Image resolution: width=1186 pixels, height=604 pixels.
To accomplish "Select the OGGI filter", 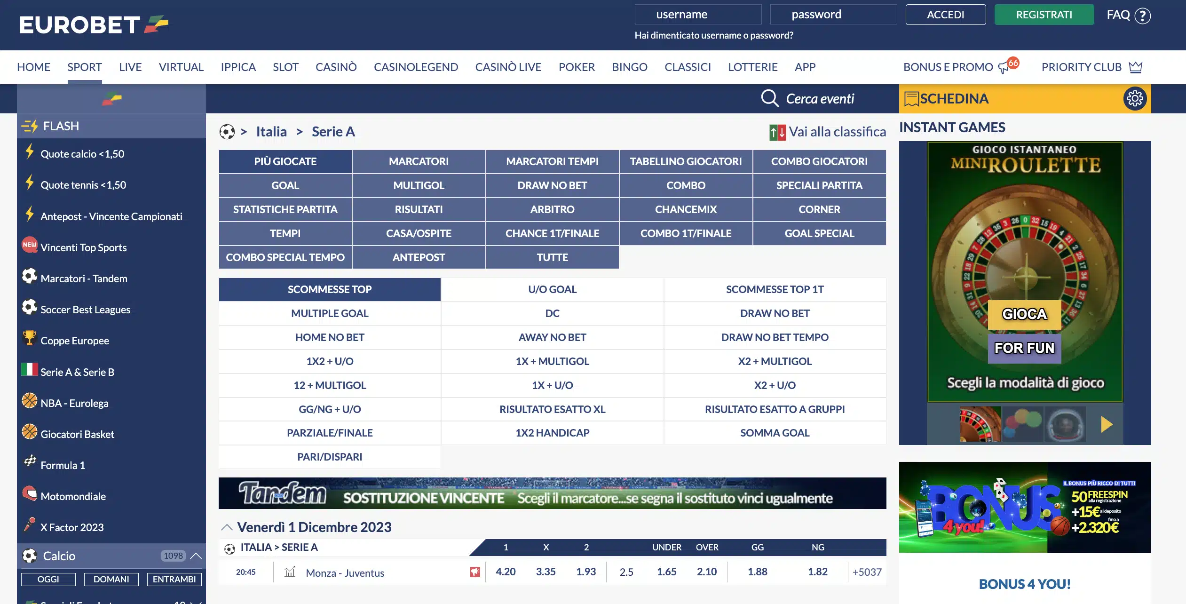I will coord(48,579).
